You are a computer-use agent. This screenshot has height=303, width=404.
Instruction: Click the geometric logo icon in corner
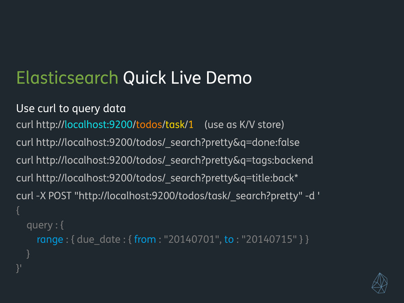tap(380, 283)
